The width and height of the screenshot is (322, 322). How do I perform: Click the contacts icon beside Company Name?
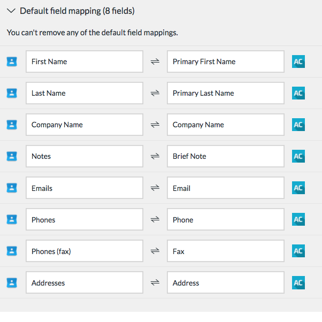pos(12,125)
